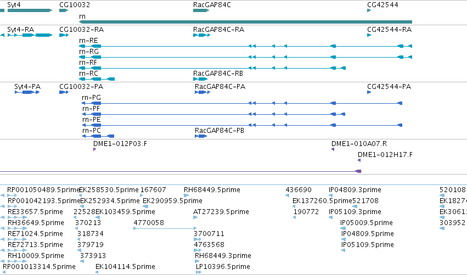
Task: Click the CG42544-PA protein label
Action: pyautogui.click(x=389, y=87)
